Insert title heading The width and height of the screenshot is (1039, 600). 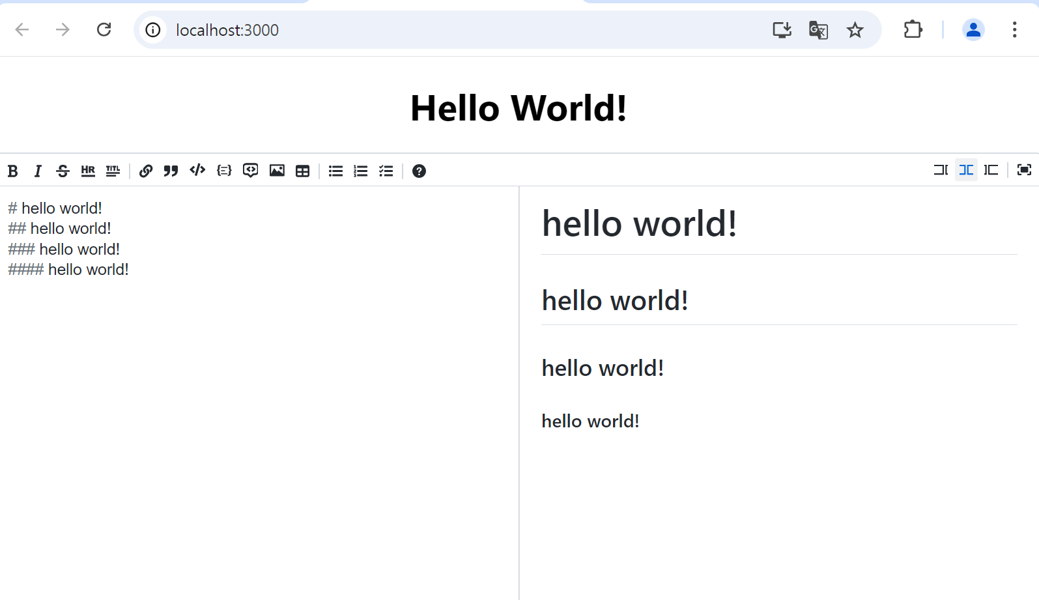pyautogui.click(x=113, y=171)
